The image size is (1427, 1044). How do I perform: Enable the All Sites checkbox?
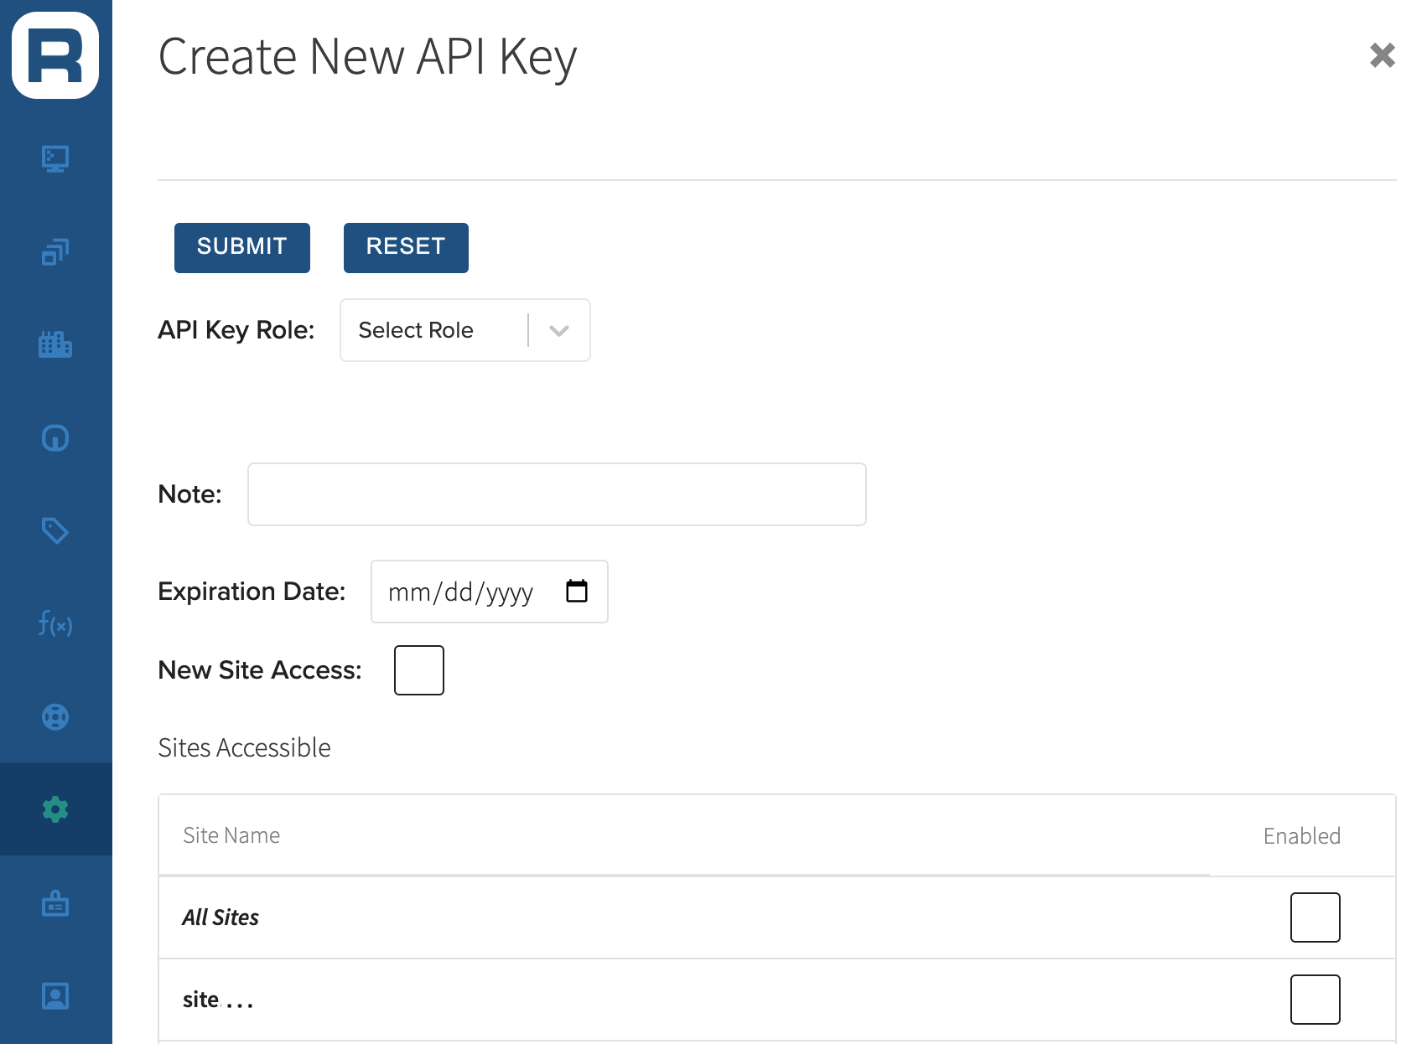(1315, 917)
